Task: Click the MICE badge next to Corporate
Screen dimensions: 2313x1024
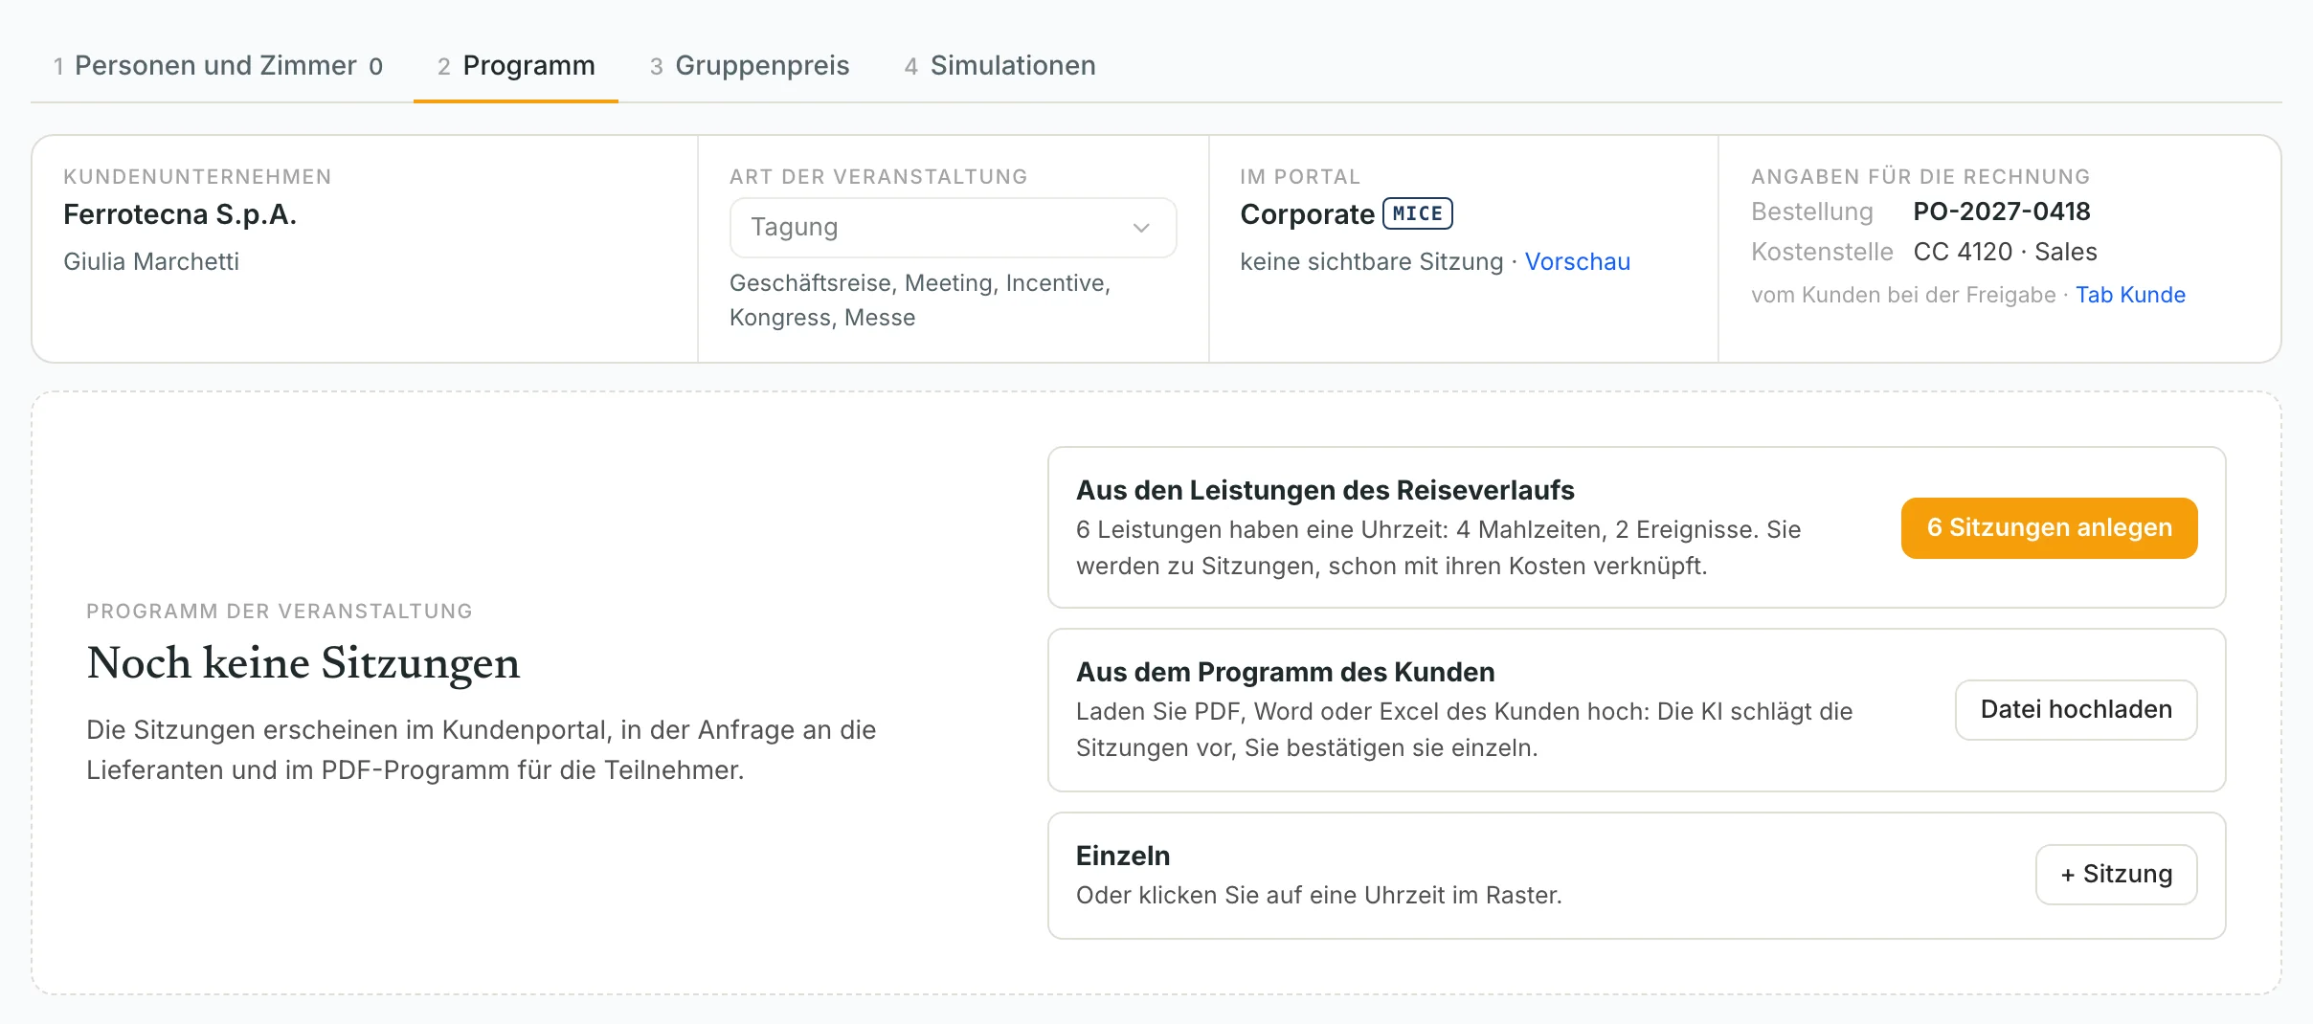Action: point(1418,213)
